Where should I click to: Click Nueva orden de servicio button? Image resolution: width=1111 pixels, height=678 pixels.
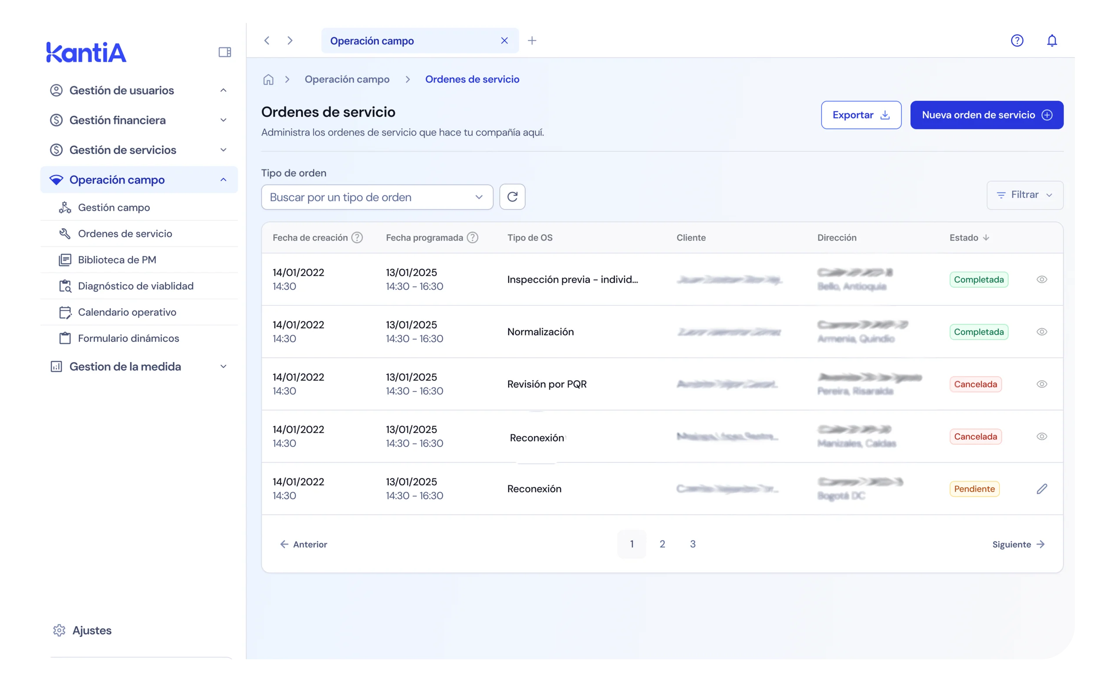point(986,115)
